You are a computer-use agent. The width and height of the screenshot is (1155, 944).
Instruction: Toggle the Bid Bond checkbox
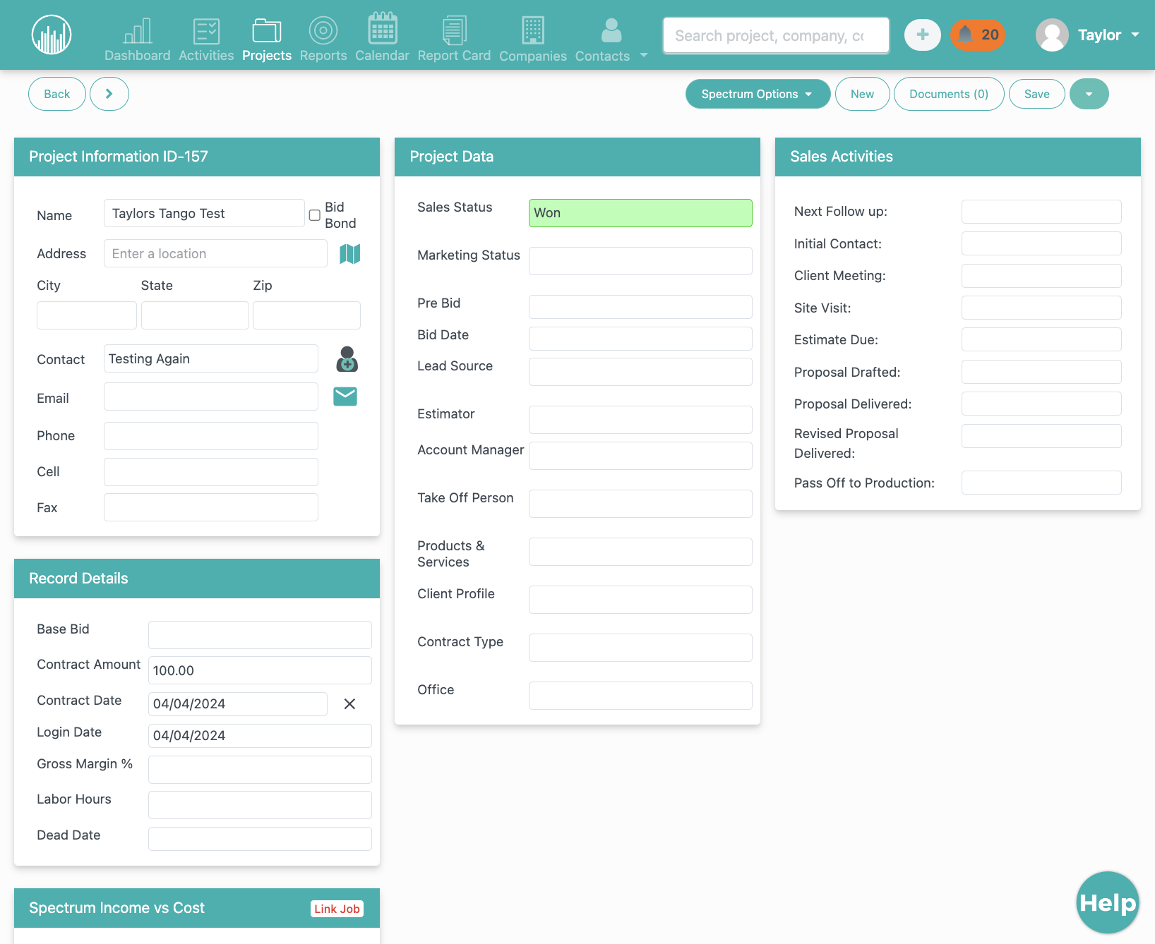315,215
